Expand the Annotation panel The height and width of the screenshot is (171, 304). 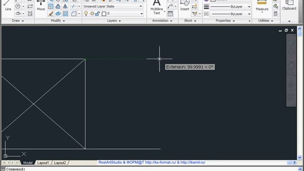click(x=162, y=20)
